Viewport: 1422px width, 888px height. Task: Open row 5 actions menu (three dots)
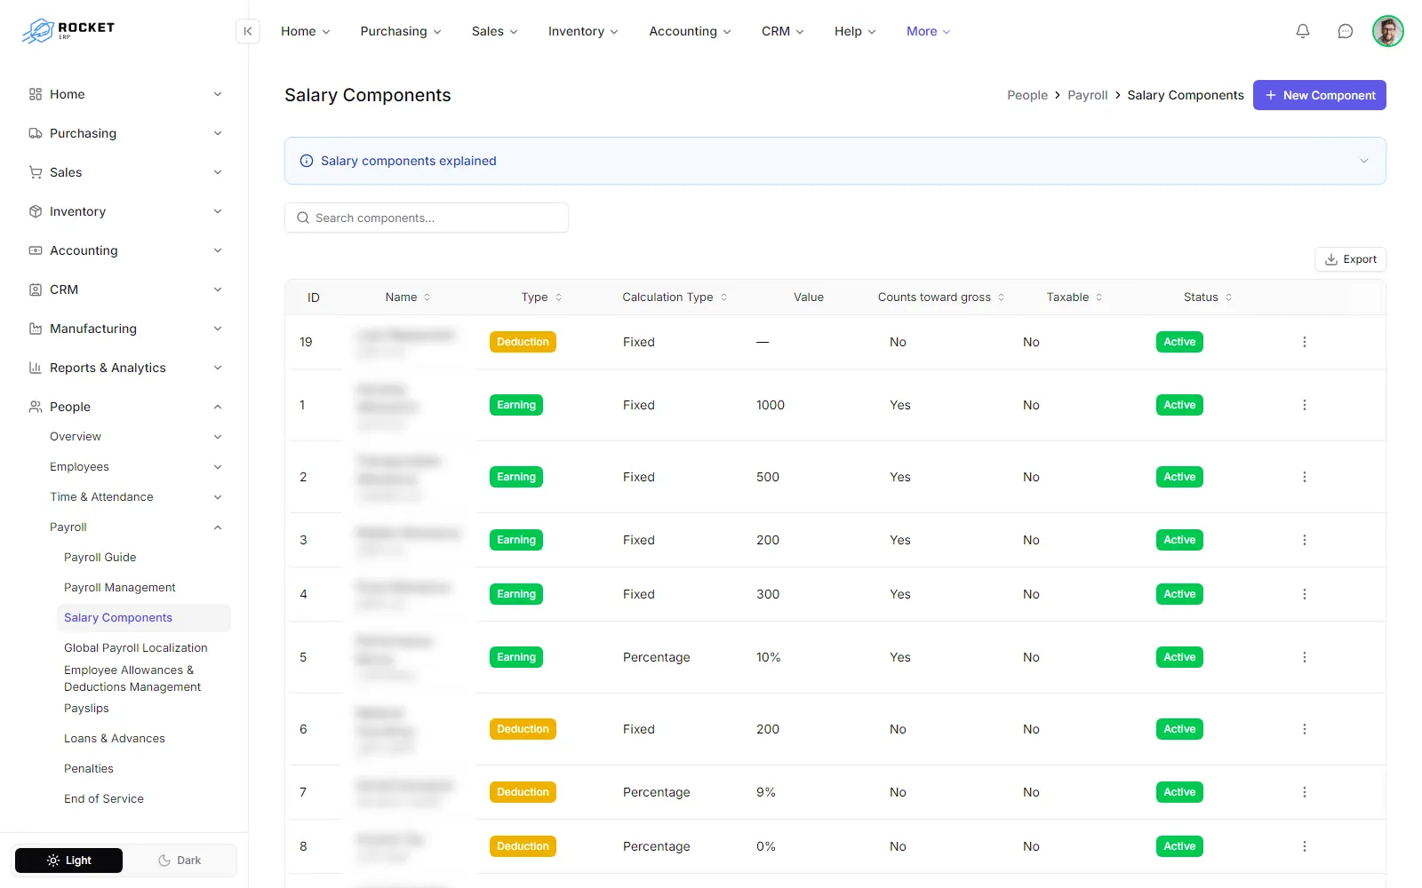click(x=1304, y=657)
